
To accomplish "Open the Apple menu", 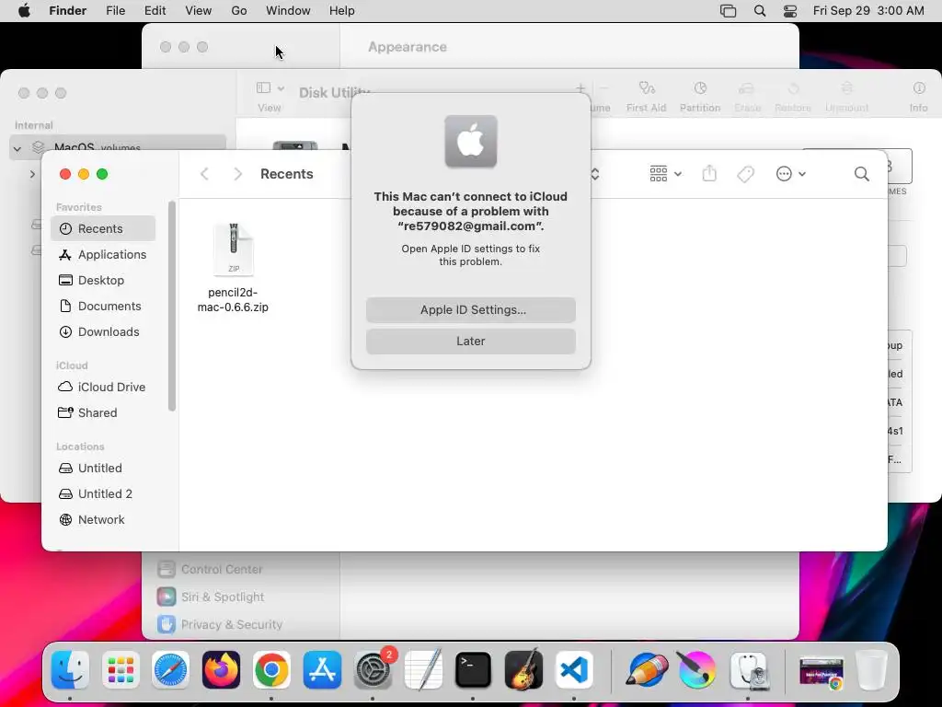I will (x=24, y=11).
